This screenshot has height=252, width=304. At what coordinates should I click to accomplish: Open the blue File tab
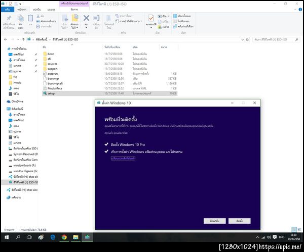click(x=8, y=10)
